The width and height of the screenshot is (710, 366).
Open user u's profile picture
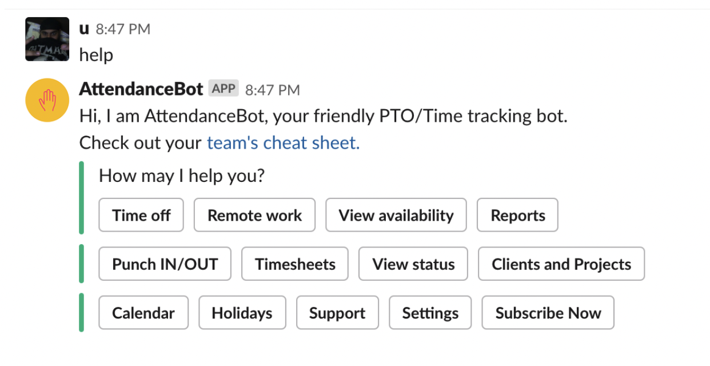[x=47, y=39]
